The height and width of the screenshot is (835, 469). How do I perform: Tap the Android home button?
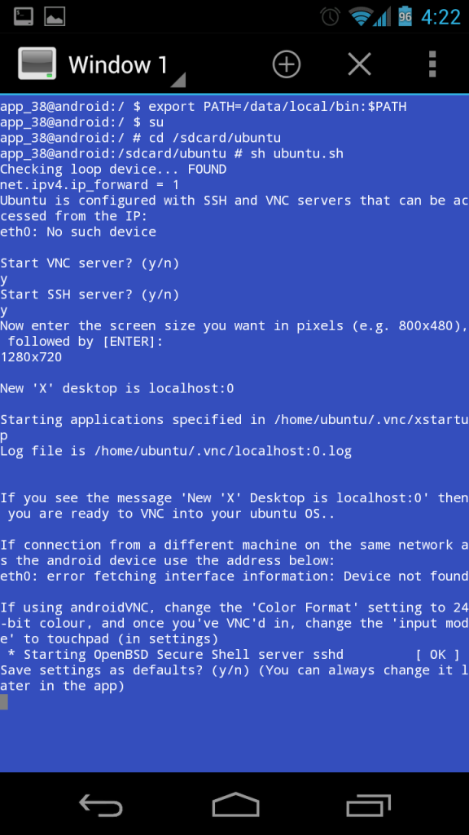[235, 804]
